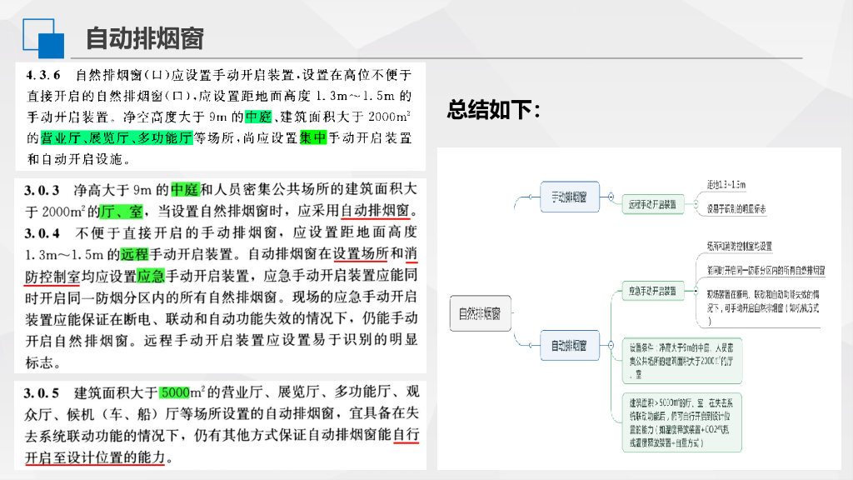Click the leaf about 现场装置在断电 failure case
This screenshot has height=480, width=853.
tap(763, 308)
